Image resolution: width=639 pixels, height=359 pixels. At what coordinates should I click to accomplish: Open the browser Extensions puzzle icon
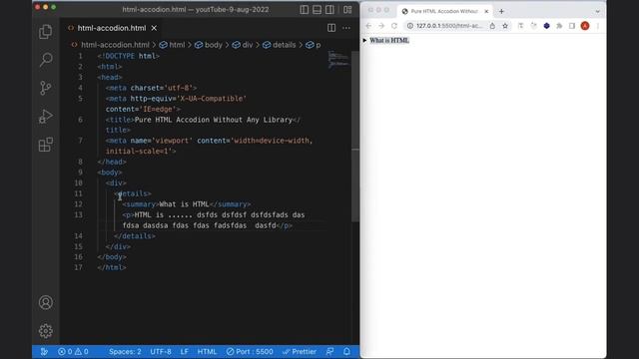pos(559,26)
